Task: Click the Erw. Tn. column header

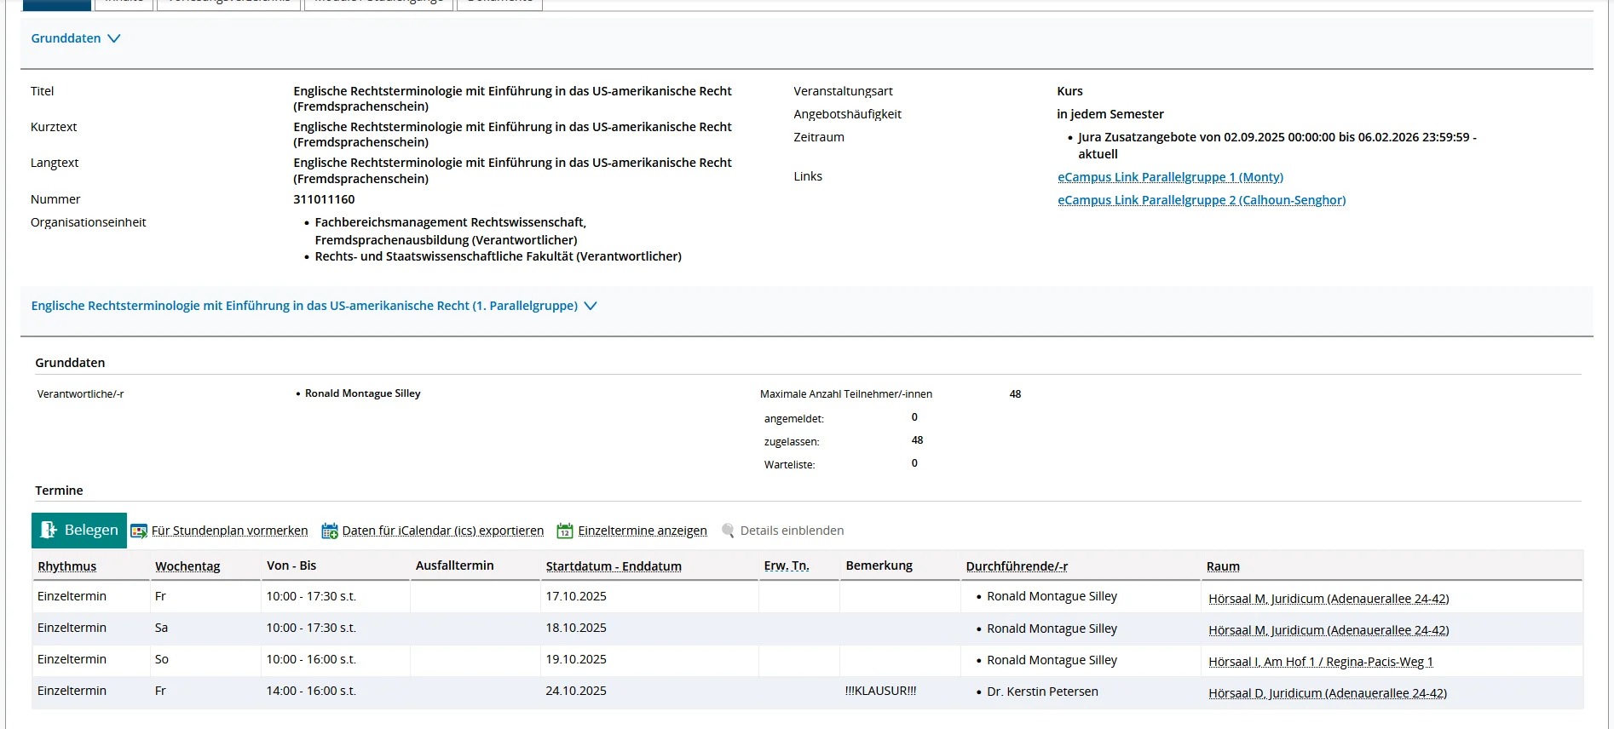Action: pos(787,566)
